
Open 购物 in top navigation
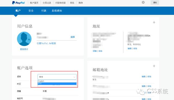tap(81, 3)
